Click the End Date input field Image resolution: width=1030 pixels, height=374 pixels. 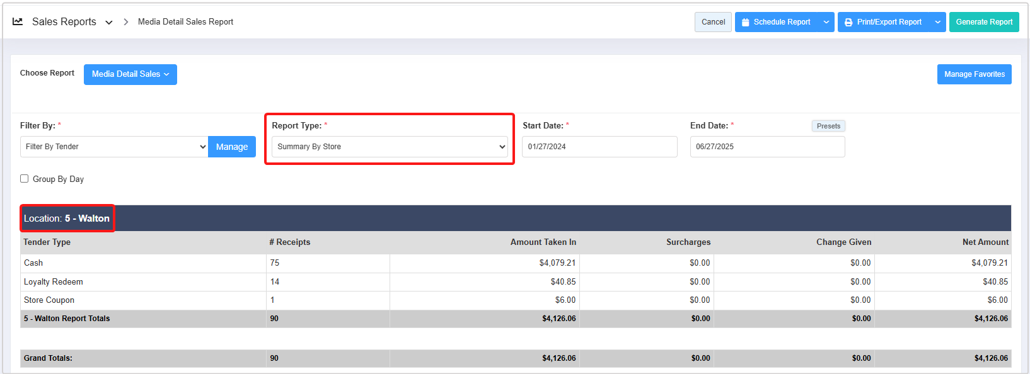pyautogui.click(x=767, y=147)
